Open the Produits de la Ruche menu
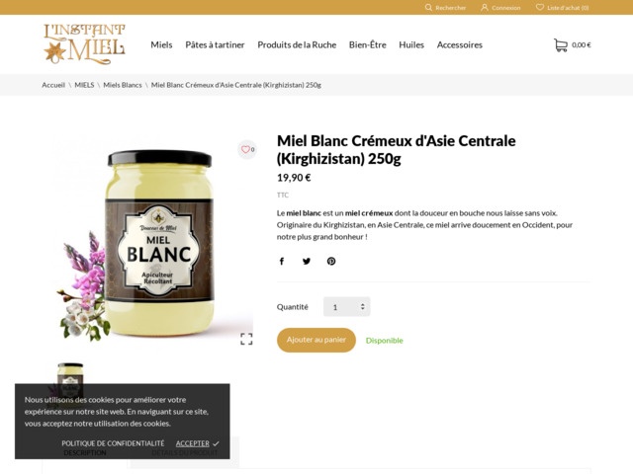The image size is (633, 474). click(297, 44)
